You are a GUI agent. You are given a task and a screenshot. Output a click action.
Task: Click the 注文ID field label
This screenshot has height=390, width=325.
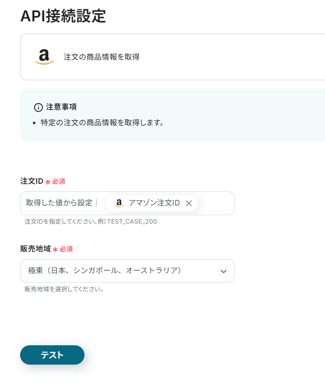(31, 181)
